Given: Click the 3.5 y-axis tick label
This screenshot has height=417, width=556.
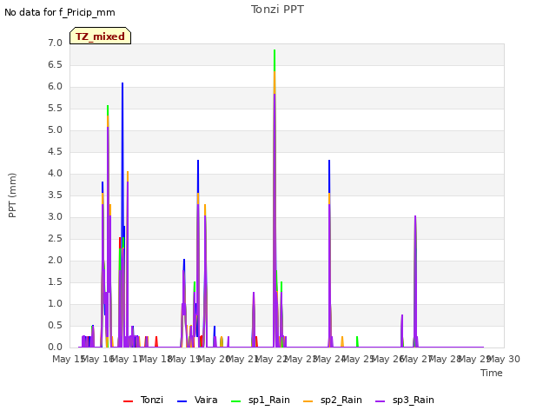Looking at the screenshot, I should point(55,195).
